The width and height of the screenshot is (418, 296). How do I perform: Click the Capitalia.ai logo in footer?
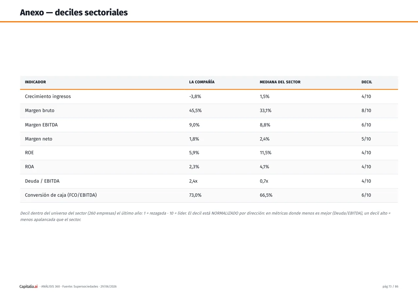point(28,287)
